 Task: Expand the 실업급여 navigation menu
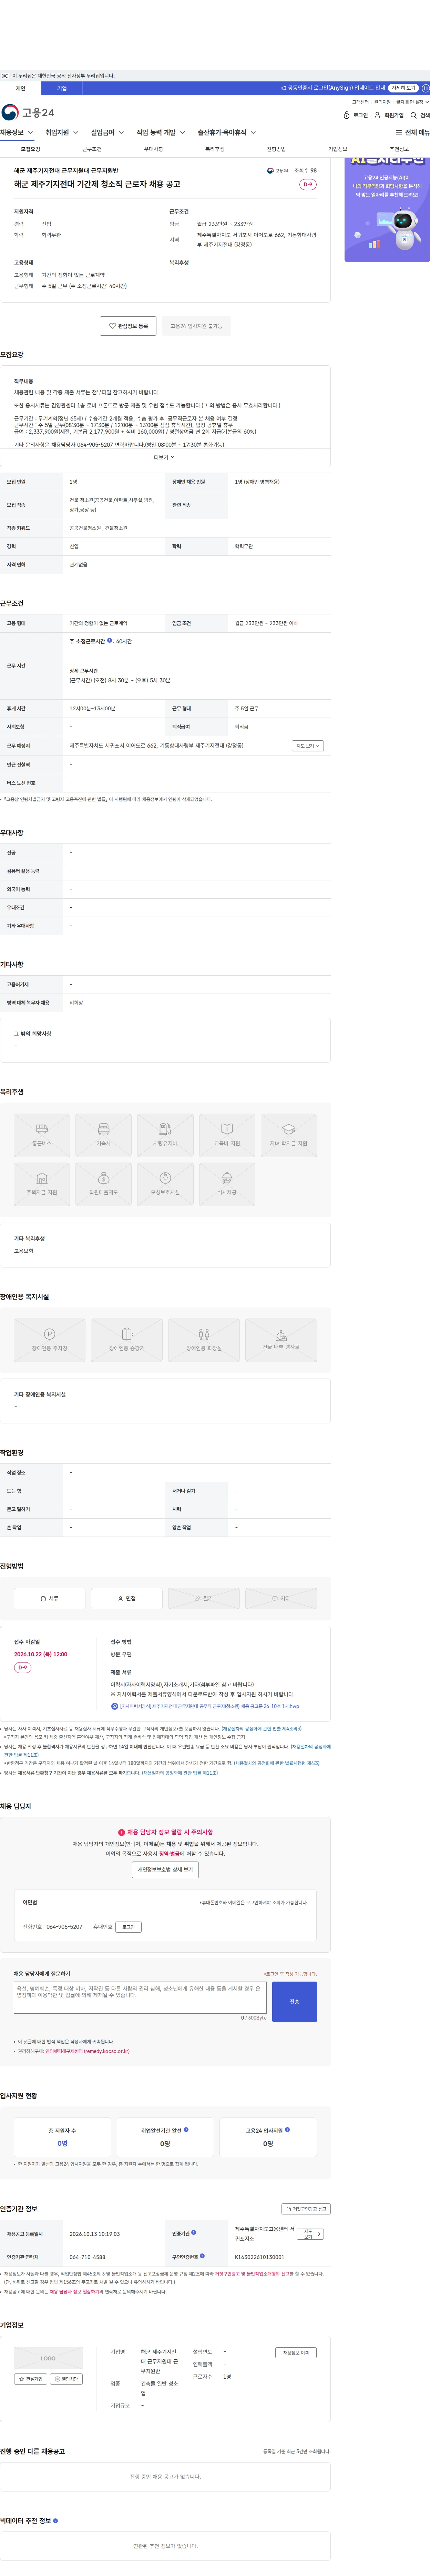click(108, 132)
